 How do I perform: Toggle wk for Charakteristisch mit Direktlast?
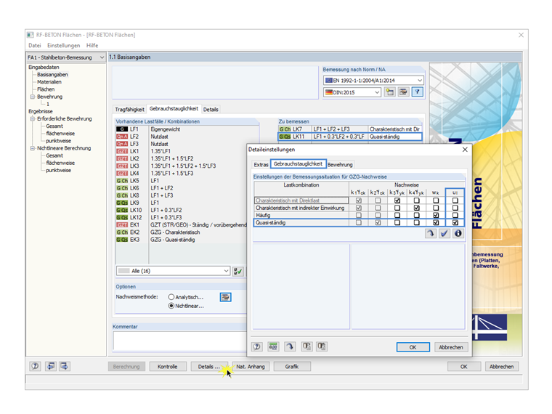pyautogui.click(x=436, y=200)
